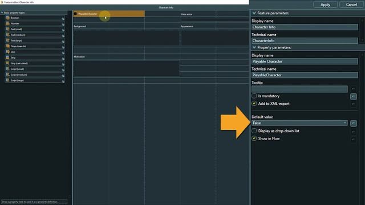Grab the hand handle on Slot row
The width and height of the screenshot is (365, 205).
click(63, 52)
